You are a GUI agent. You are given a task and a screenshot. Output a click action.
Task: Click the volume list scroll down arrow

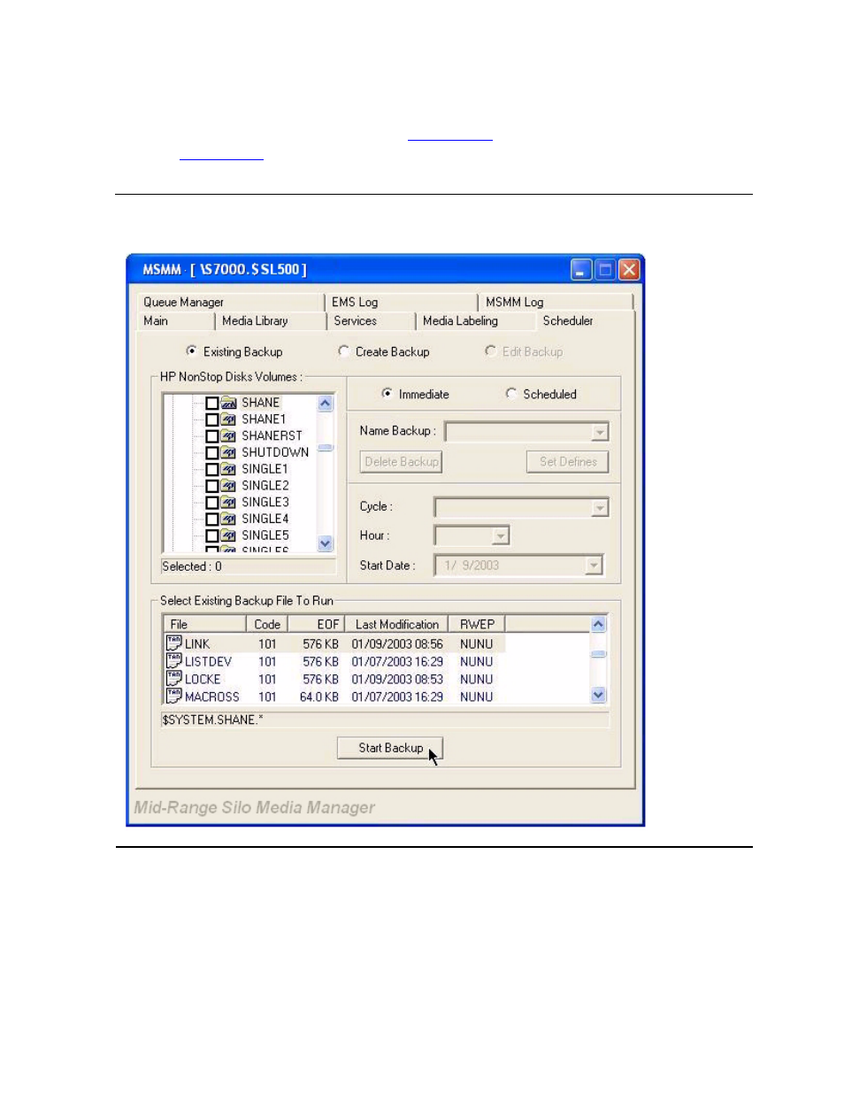[325, 543]
